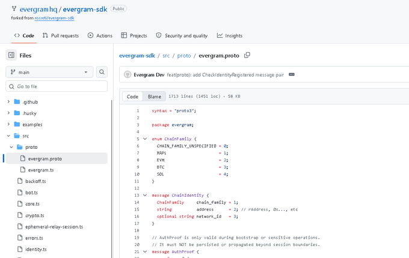Open ephemeral-relay-session.ts file
Screen dimensions: 409x258
[x=54, y=227]
